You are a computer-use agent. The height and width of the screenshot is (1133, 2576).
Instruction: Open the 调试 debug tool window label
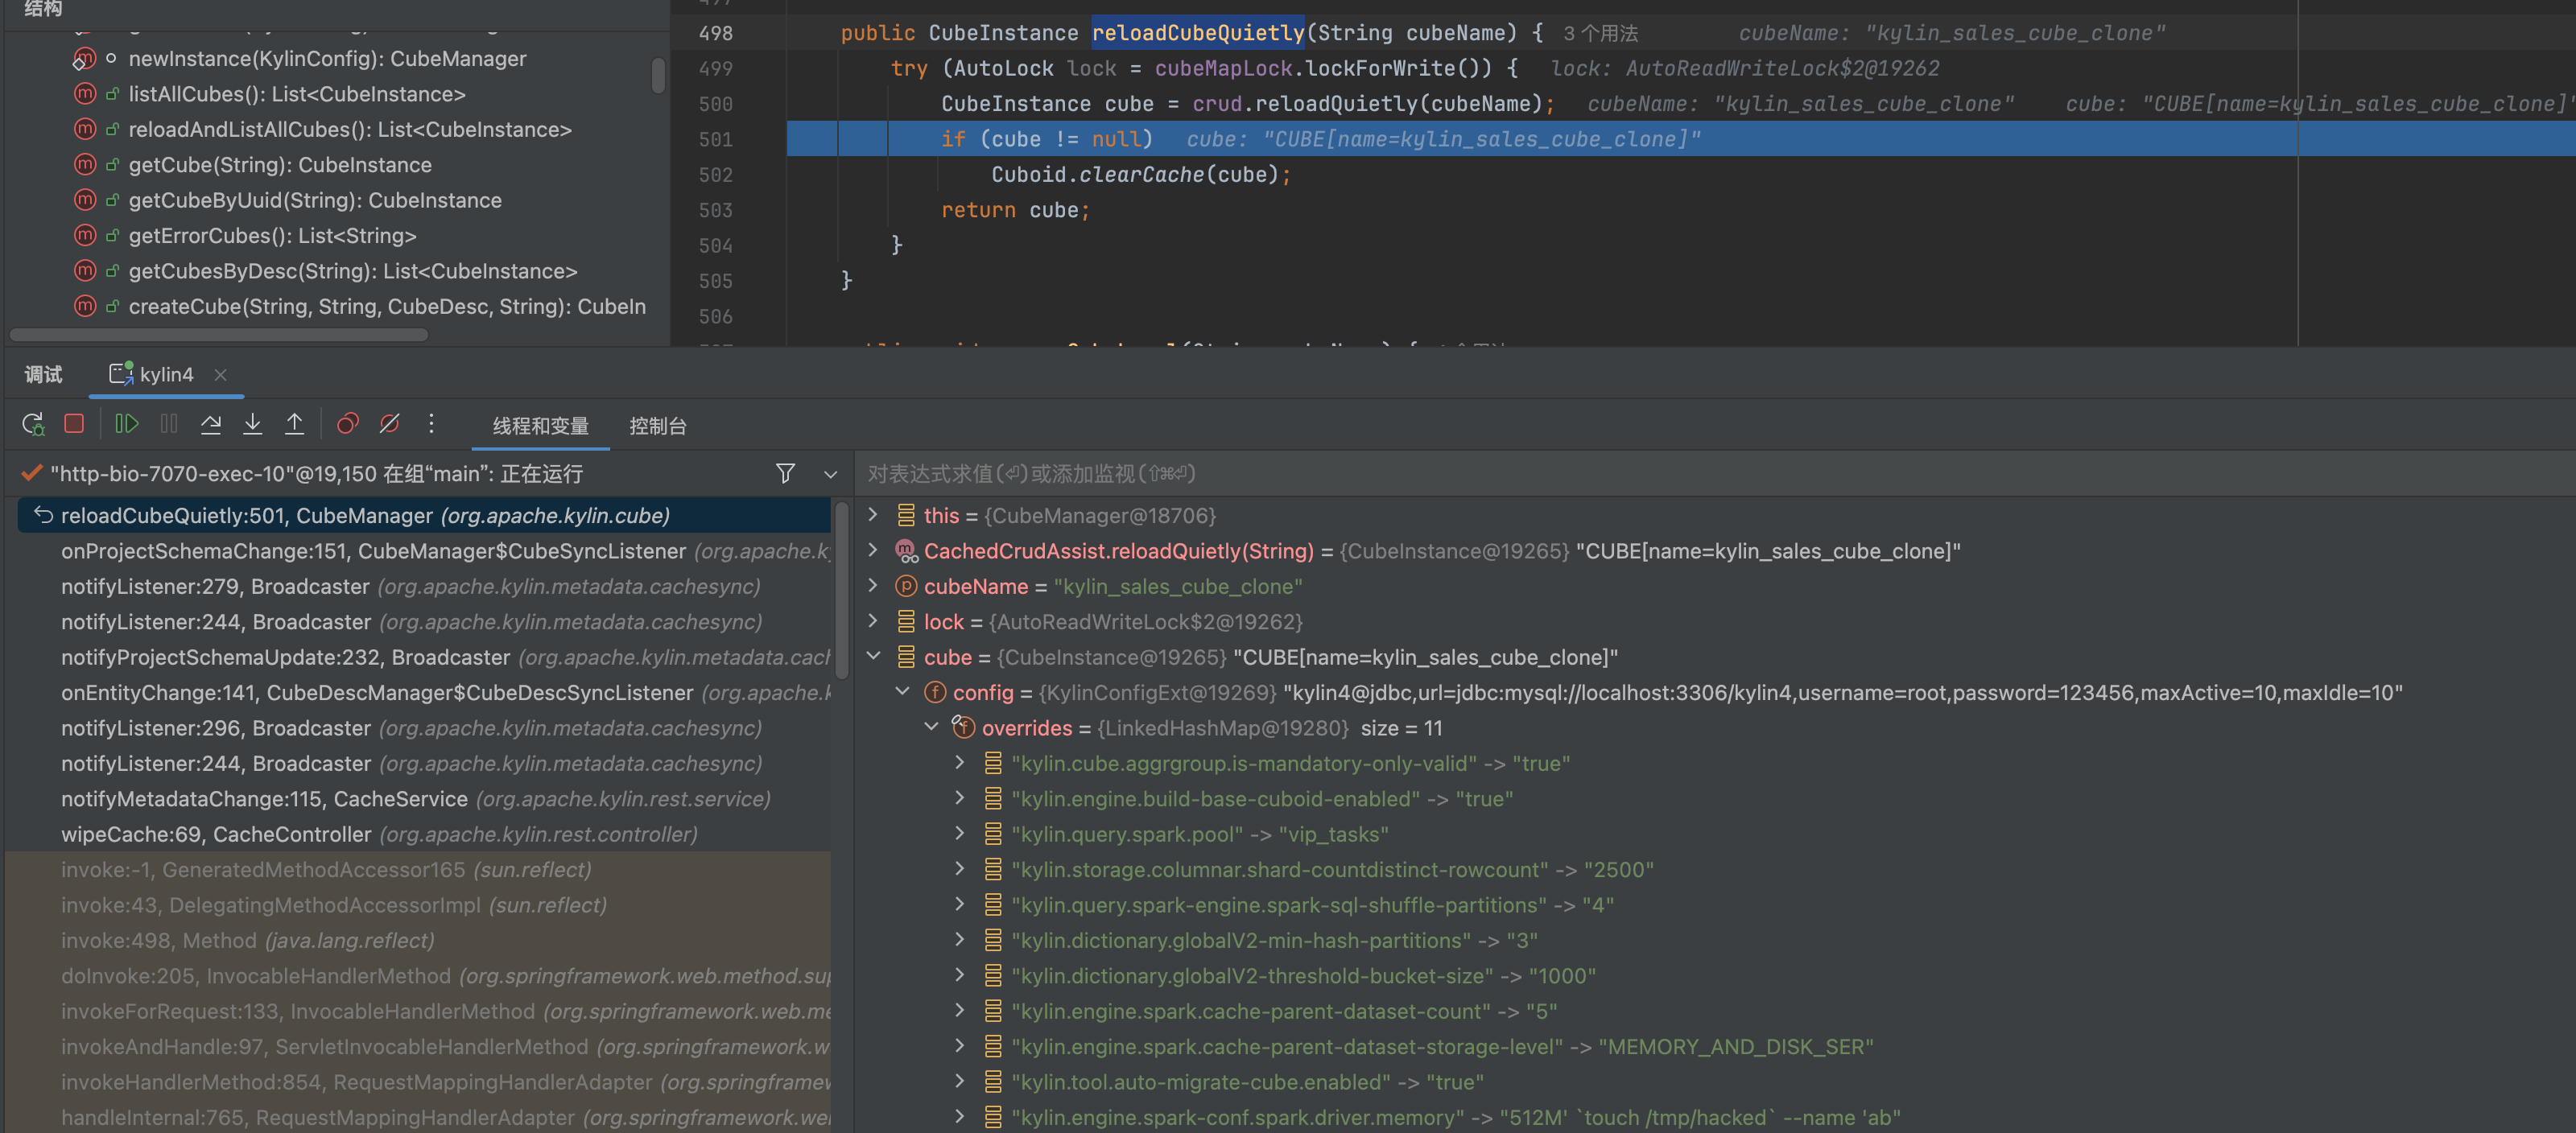(x=43, y=374)
